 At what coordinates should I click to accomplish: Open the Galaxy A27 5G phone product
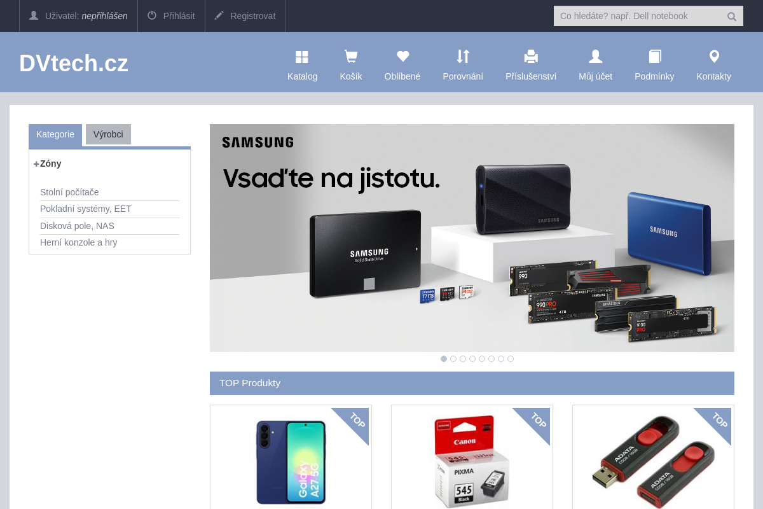click(291, 462)
